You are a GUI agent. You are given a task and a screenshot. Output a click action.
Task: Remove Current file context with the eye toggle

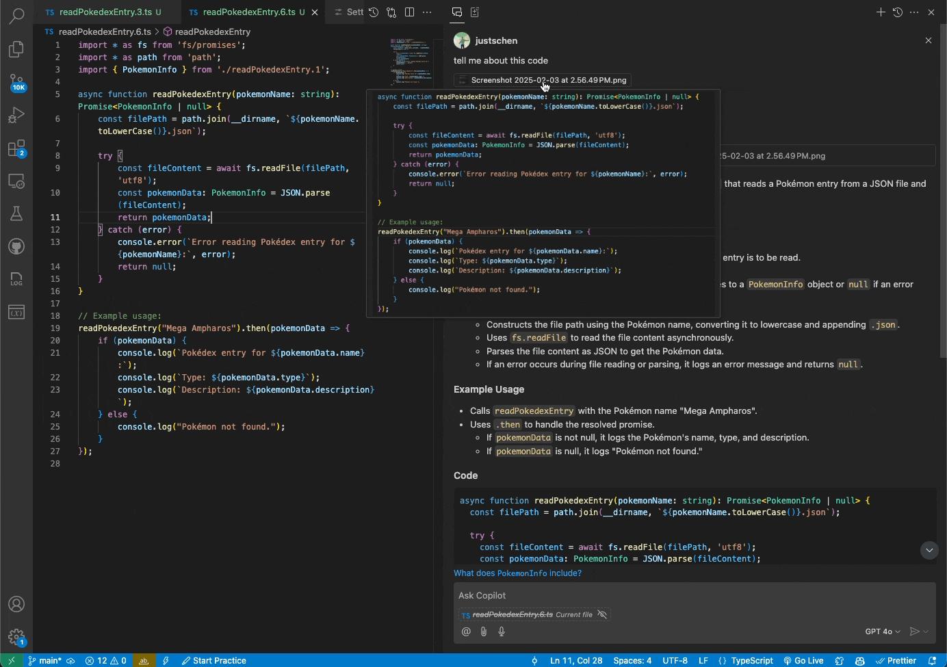pos(602,614)
